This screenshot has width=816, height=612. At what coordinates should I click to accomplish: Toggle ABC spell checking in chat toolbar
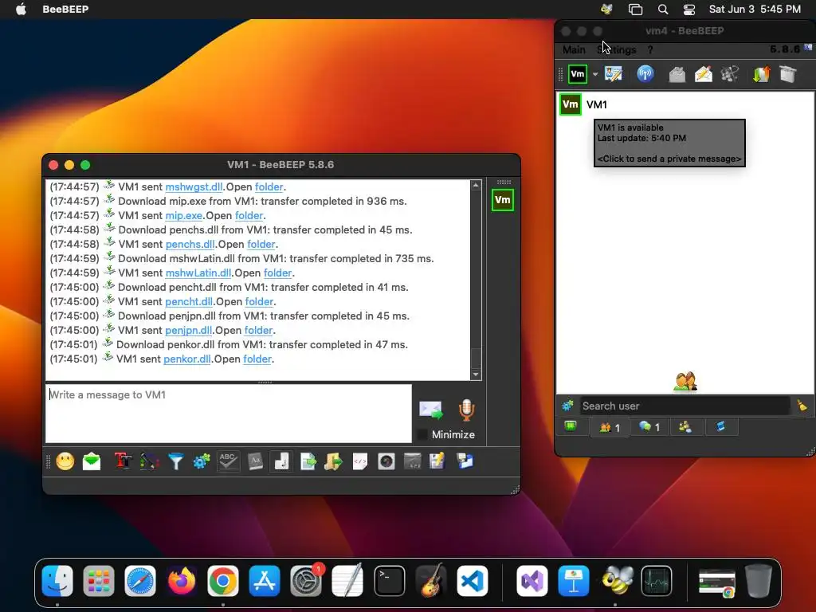click(x=228, y=461)
